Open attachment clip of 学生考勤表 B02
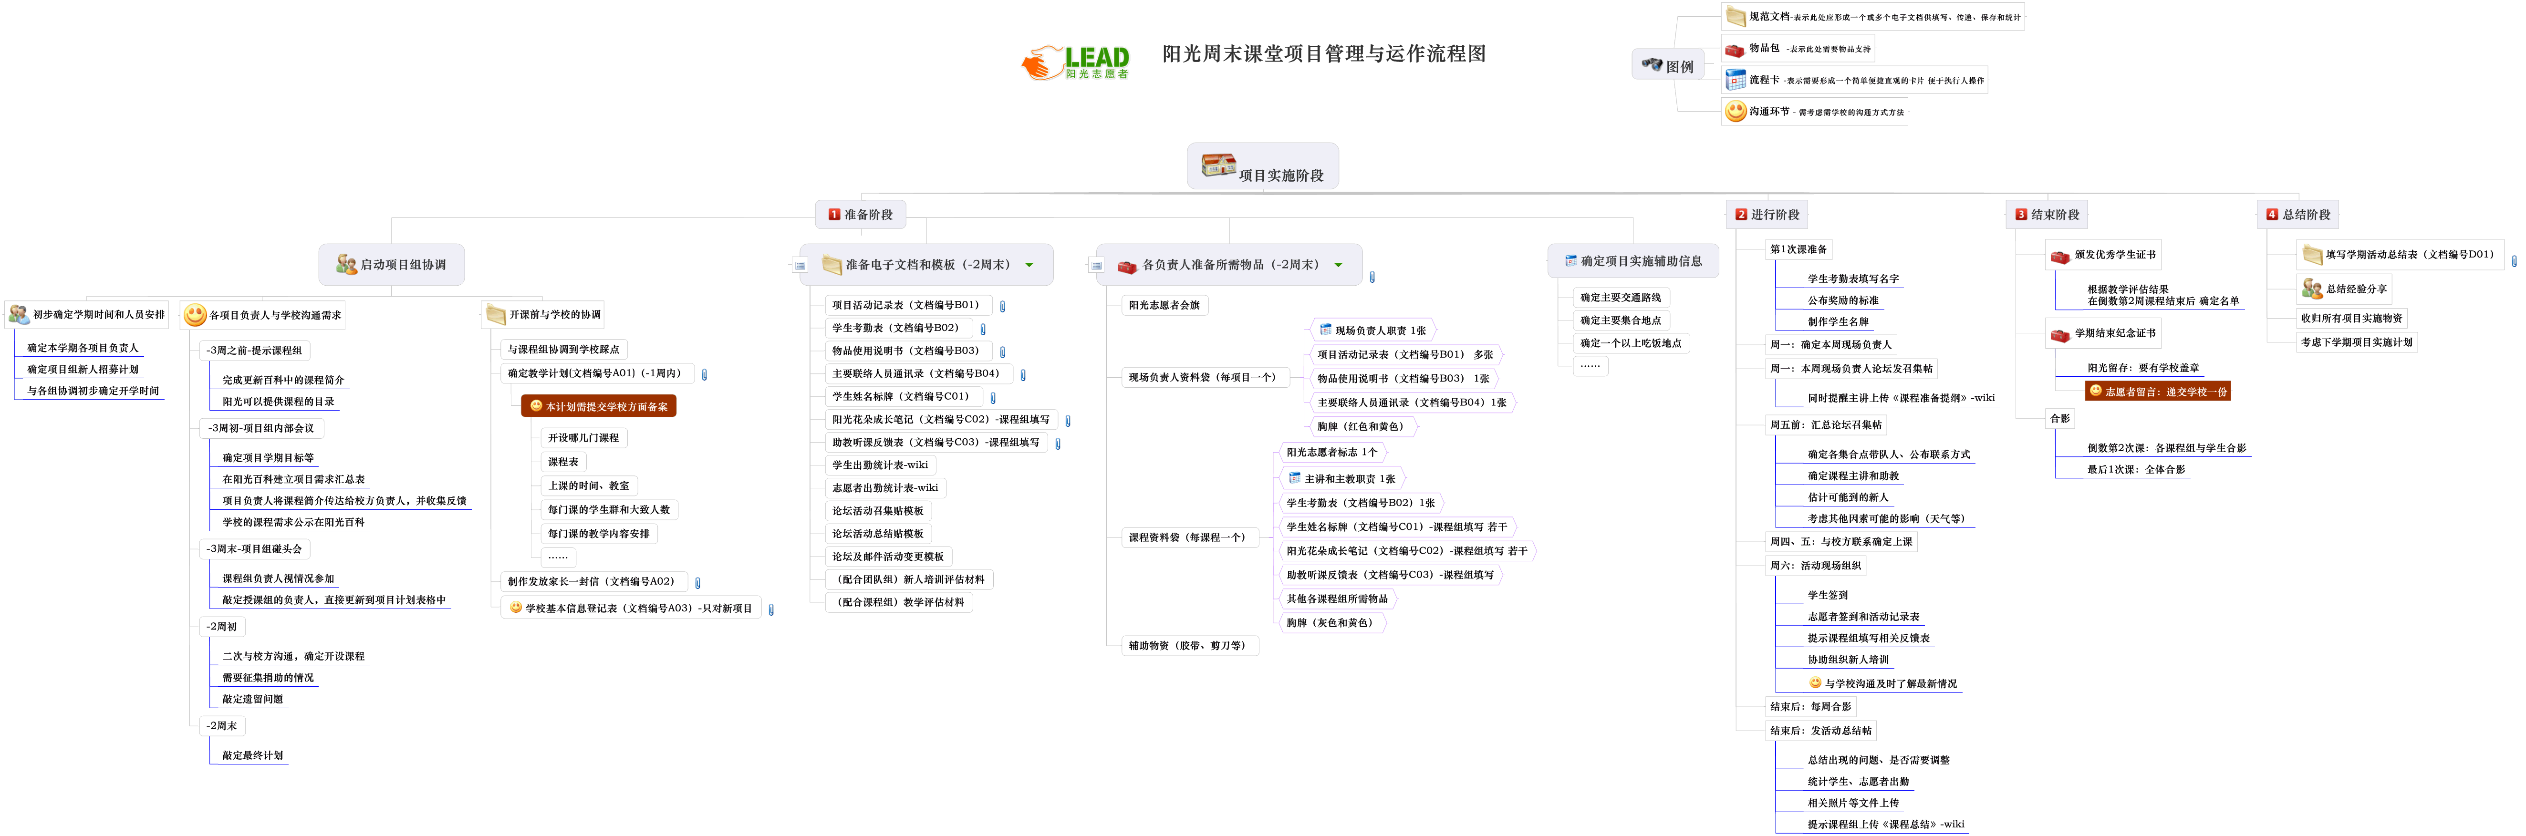Screen dimensions: 2526x836 [983, 330]
